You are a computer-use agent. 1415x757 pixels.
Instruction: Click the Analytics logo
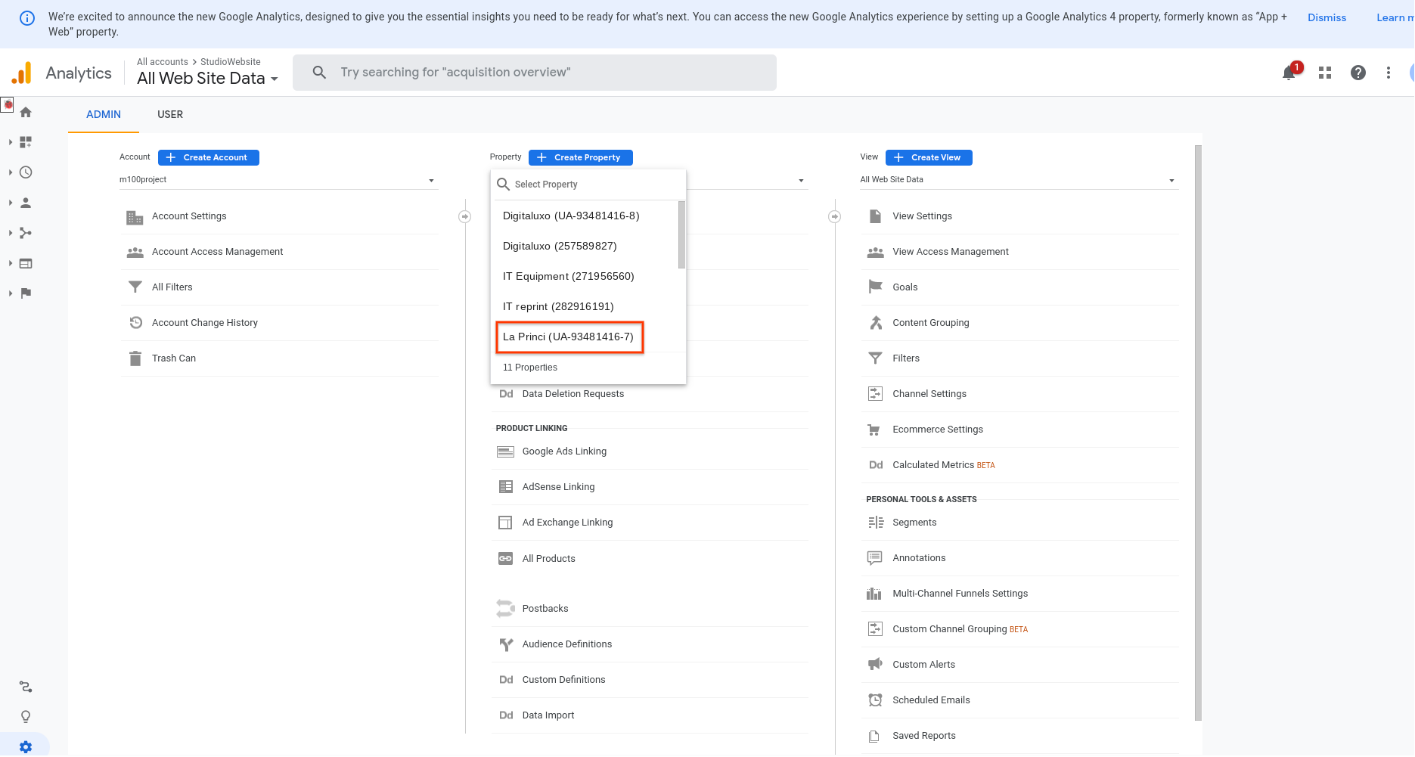point(22,73)
